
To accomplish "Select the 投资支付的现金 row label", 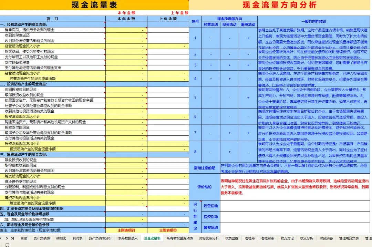I will [53, 127].
